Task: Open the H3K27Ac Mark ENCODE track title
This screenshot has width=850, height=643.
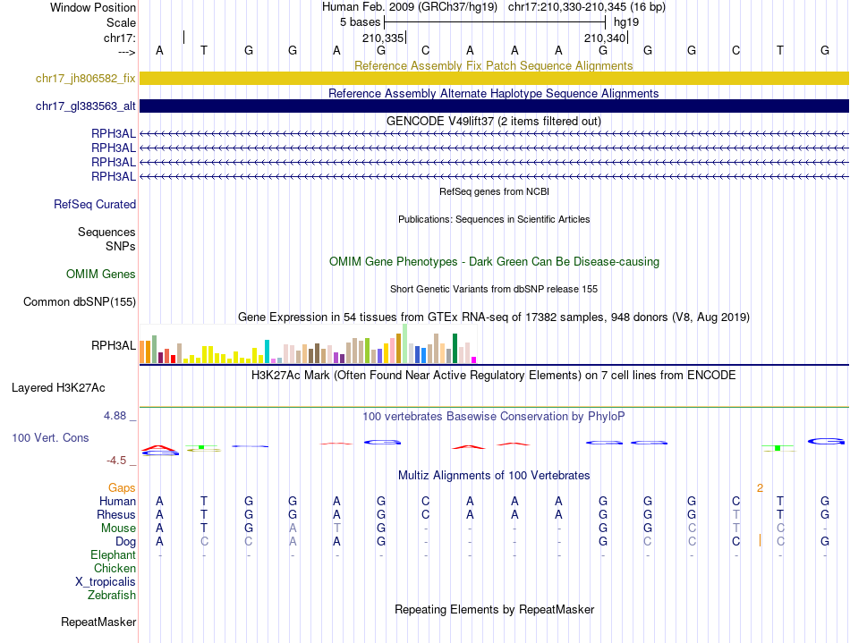Action: (493, 376)
